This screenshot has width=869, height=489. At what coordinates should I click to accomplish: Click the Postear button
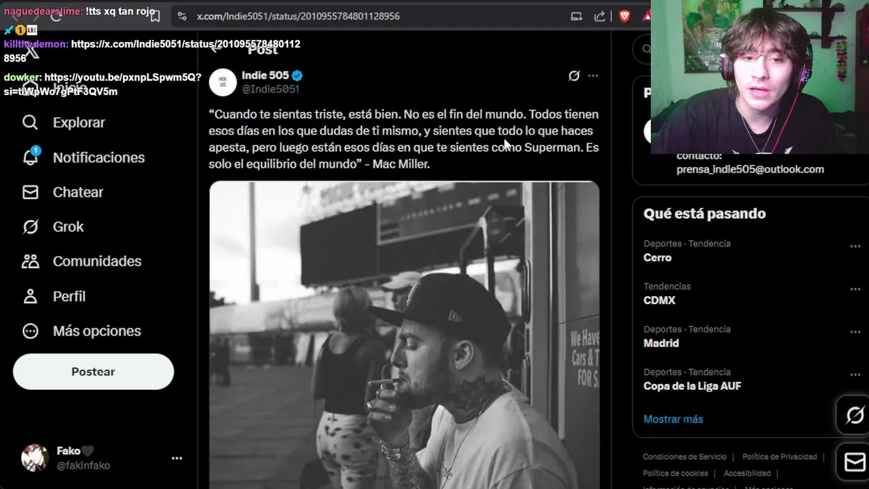pos(93,372)
